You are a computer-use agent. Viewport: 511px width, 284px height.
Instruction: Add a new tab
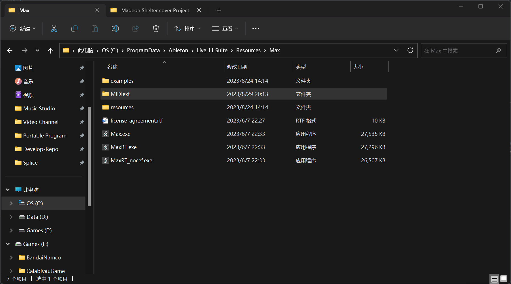pyautogui.click(x=219, y=10)
